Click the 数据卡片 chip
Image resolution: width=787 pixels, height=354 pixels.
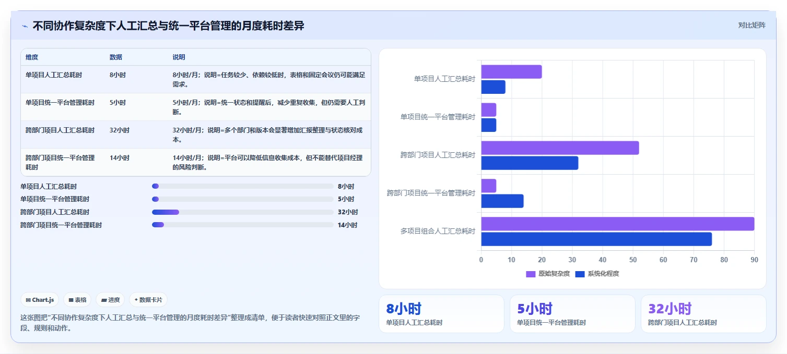click(x=148, y=300)
